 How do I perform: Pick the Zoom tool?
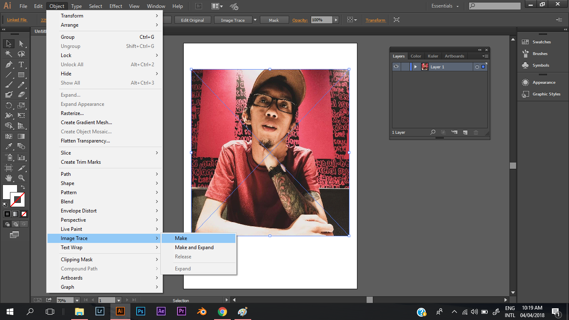coord(21,178)
